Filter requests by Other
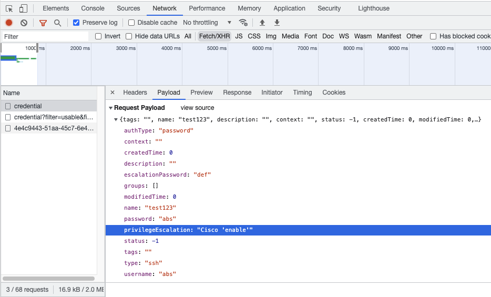Image resolution: width=491 pixels, height=297 pixels. click(414, 36)
